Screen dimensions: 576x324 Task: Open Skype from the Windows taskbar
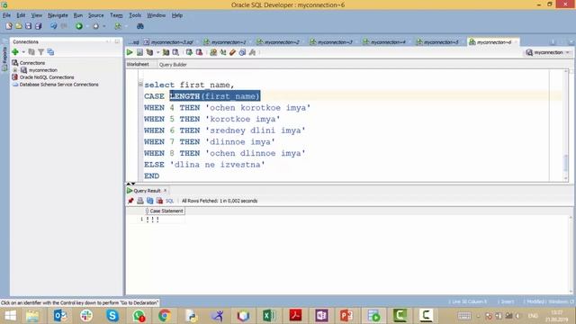point(112,316)
